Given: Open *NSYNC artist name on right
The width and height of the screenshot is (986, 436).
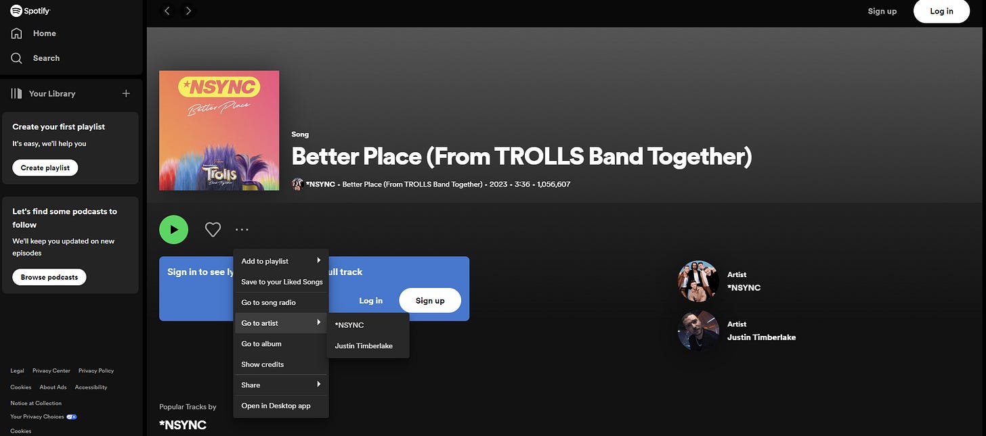Looking at the screenshot, I should point(744,287).
